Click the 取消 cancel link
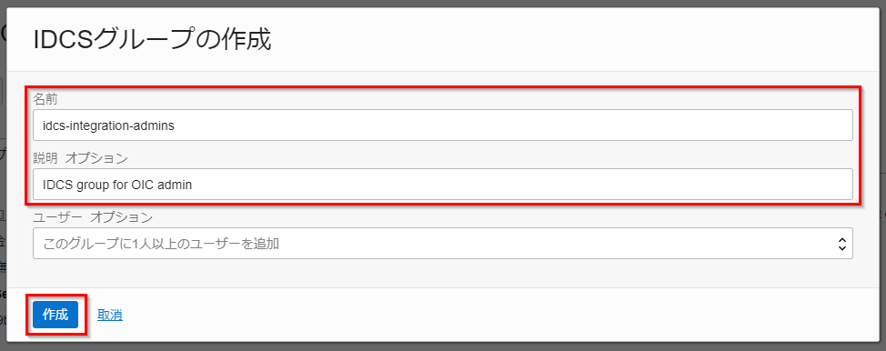 pyautogui.click(x=110, y=315)
